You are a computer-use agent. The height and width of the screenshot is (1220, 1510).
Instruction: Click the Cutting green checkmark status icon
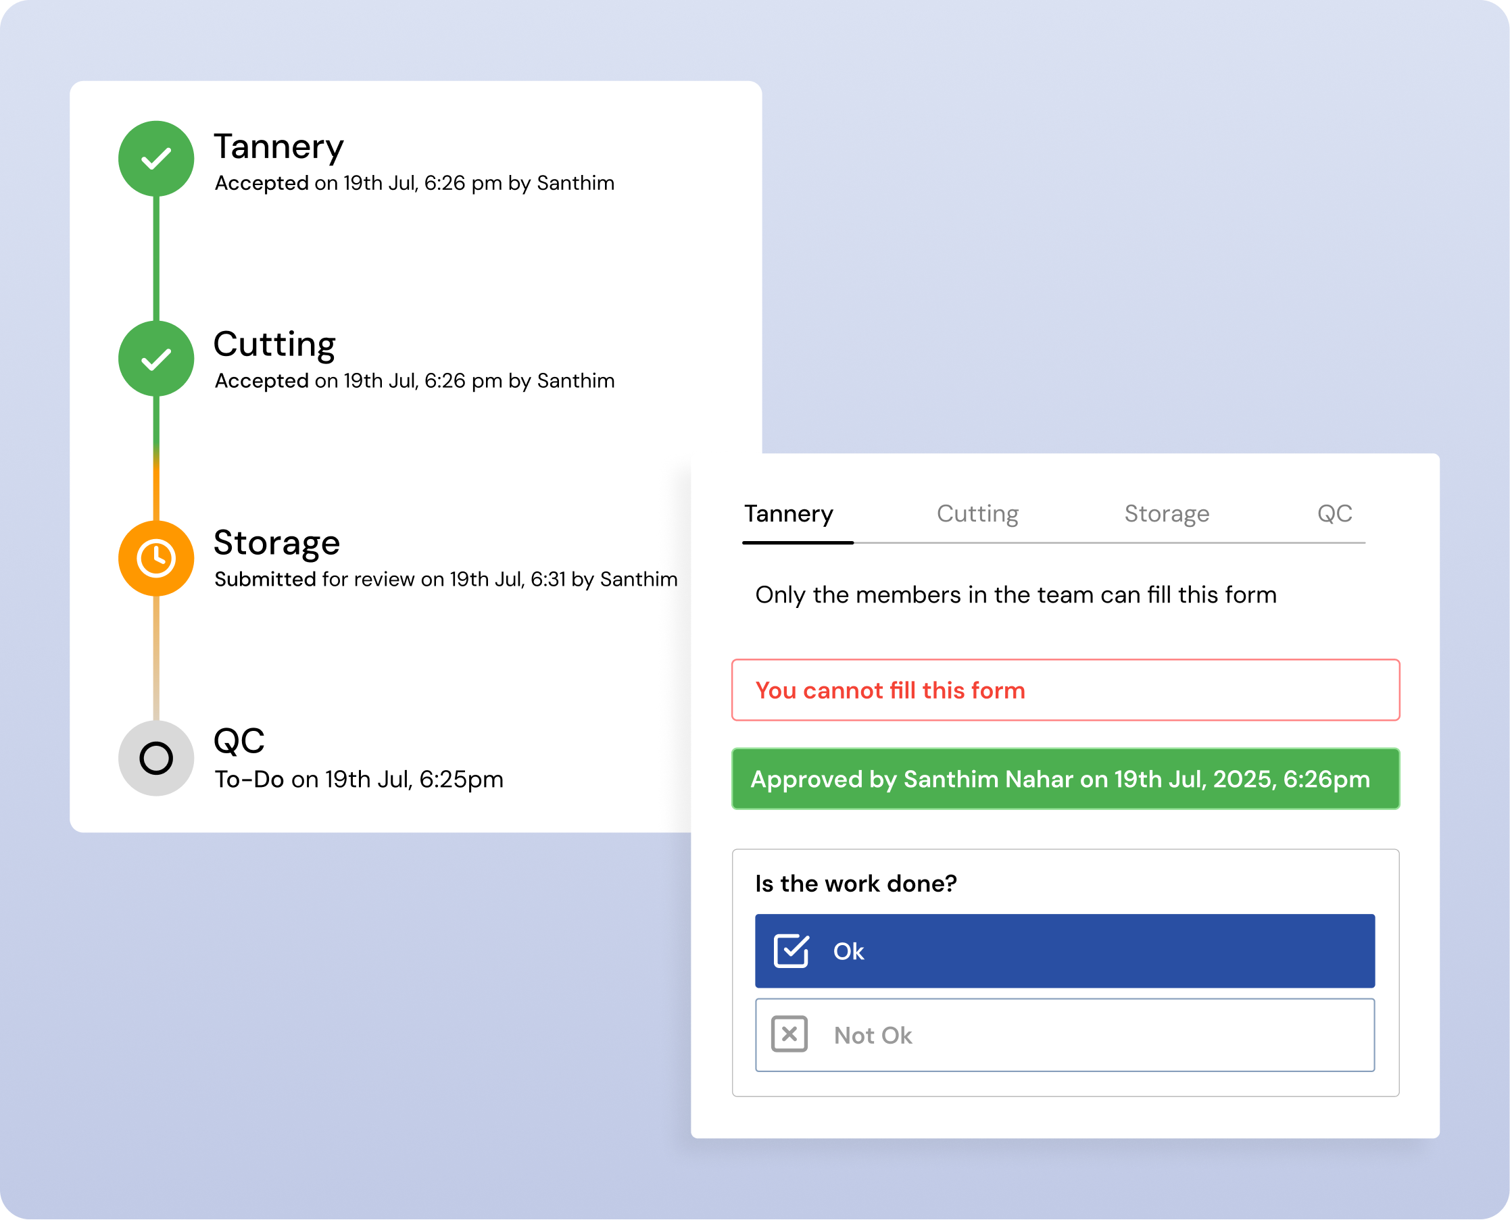pyautogui.click(x=156, y=359)
